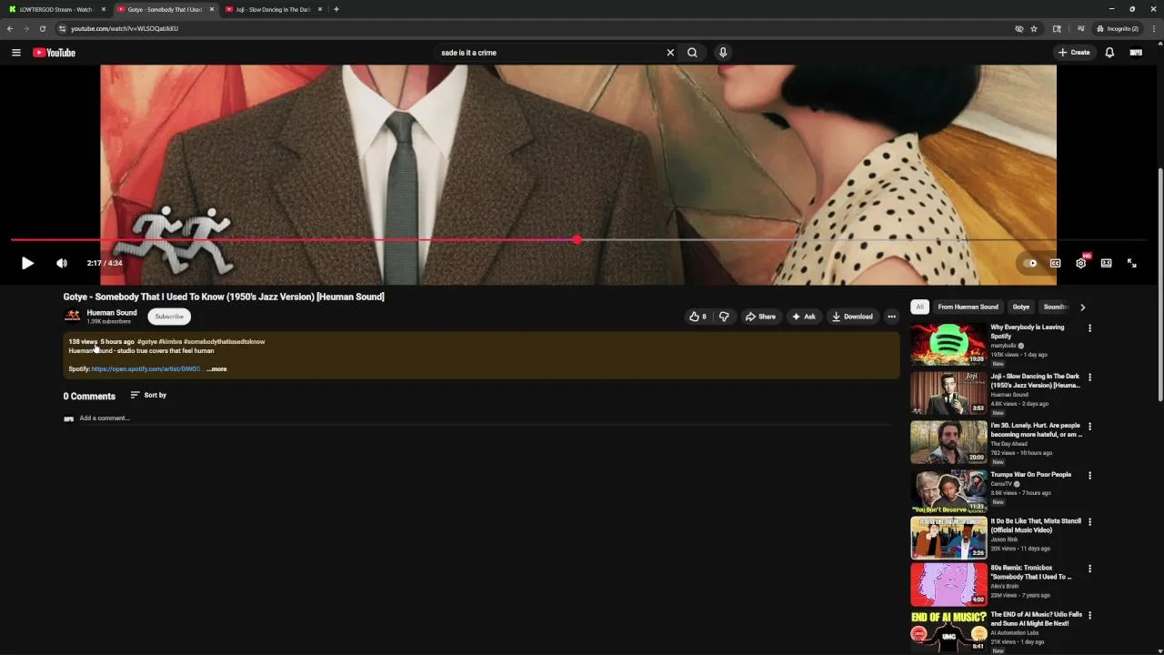Bookmark this page with star icon
This screenshot has width=1164, height=655.
1034,28
